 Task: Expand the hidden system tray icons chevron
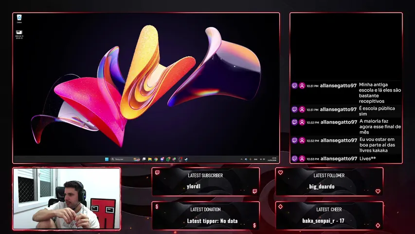click(241, 159)
